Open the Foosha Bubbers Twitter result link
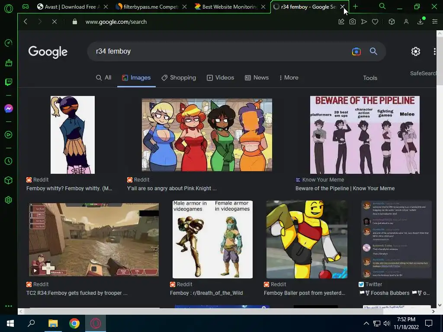Image resolution: width=443 pixels, height=332 pixels. pos(394,293)
